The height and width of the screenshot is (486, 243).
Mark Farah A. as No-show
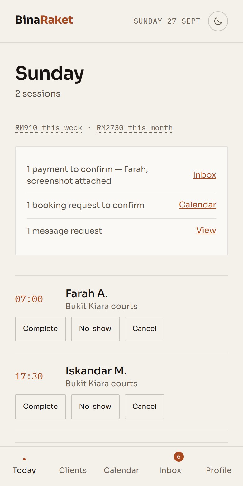pyautogui.click(x=95, y=329)
